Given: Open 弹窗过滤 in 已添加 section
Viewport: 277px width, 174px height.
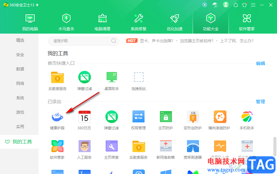Looking at the screenshot, I should click(x=111, y=120).
